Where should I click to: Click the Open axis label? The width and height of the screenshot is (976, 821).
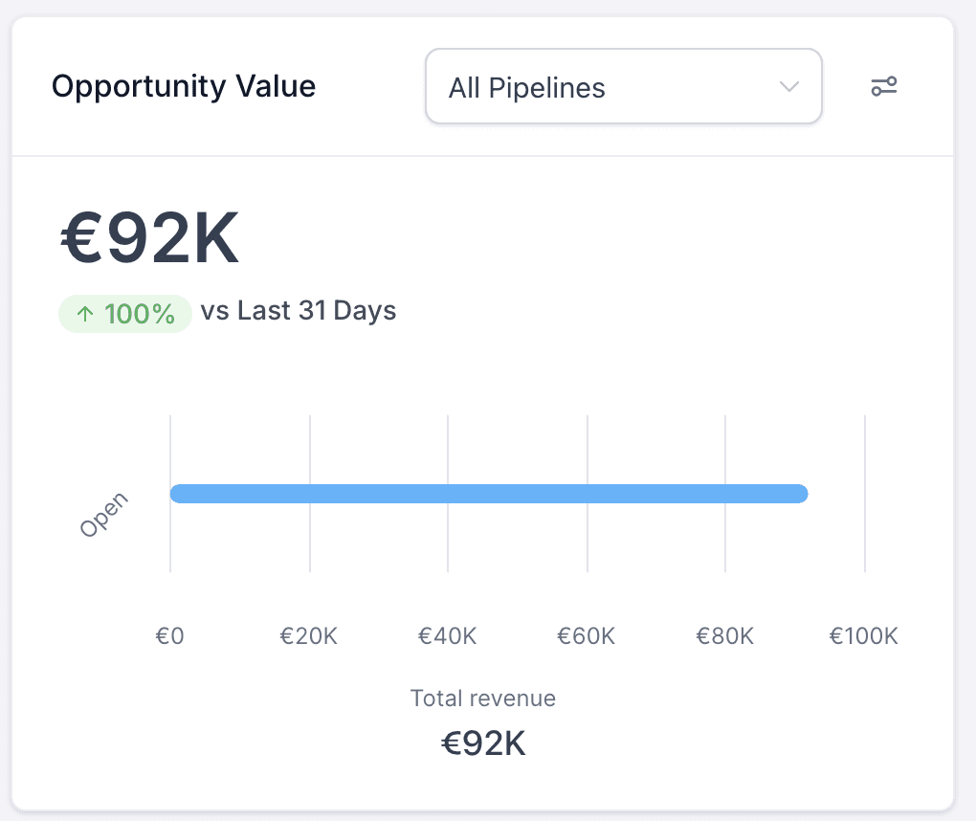click(103, 515)
